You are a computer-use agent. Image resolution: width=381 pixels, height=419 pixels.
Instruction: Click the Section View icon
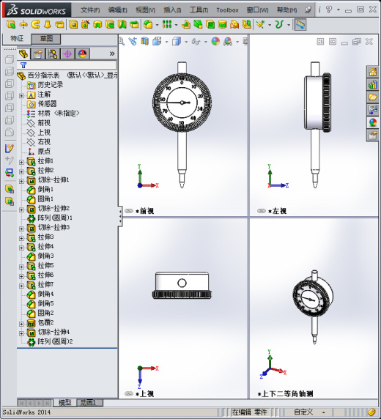pos(144,42)
